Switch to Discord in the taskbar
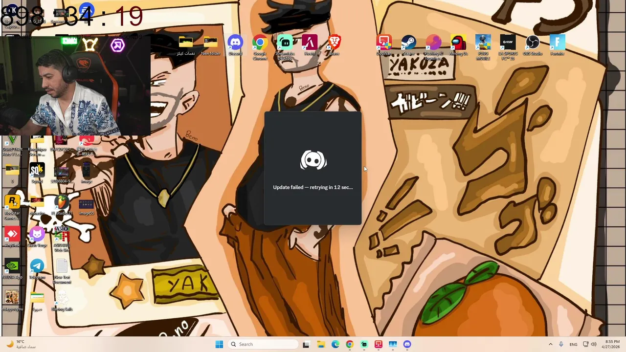This screenshot has width=626, height=352. [x=407, y=344]
